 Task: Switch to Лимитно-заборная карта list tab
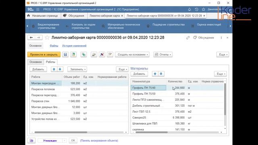104,16
